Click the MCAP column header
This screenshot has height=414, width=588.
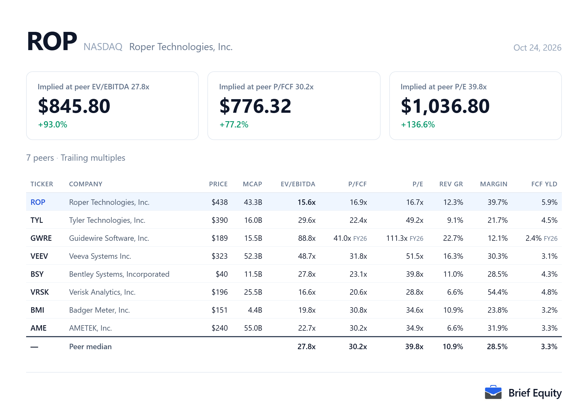click(x=252, y=184)
